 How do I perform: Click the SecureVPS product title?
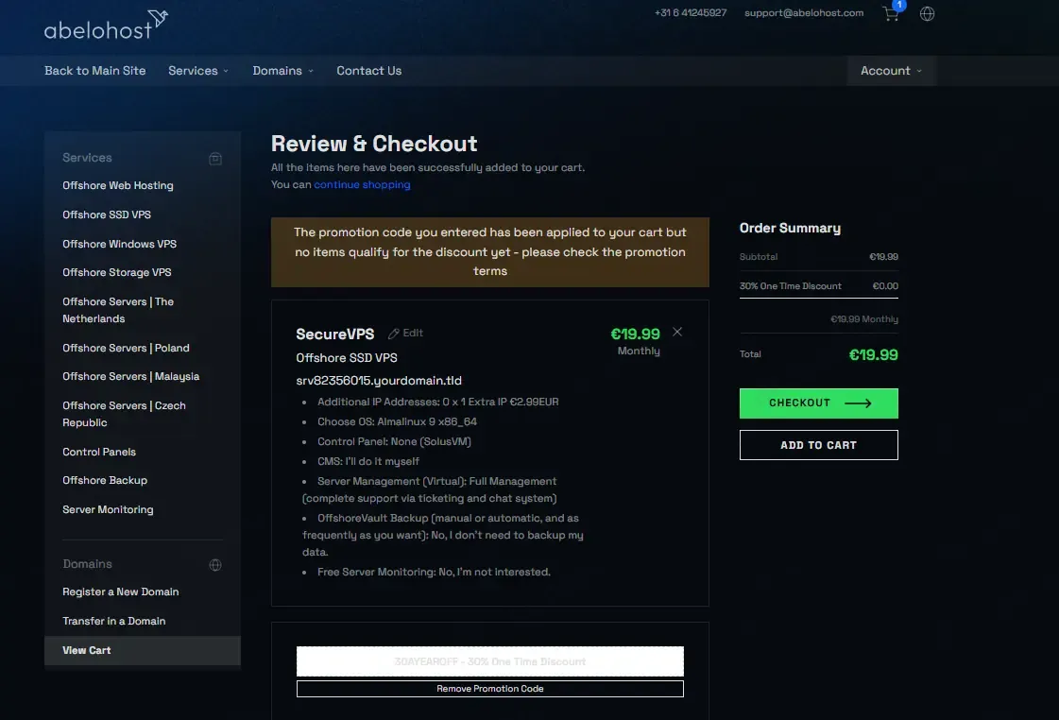tap(335, 334)
